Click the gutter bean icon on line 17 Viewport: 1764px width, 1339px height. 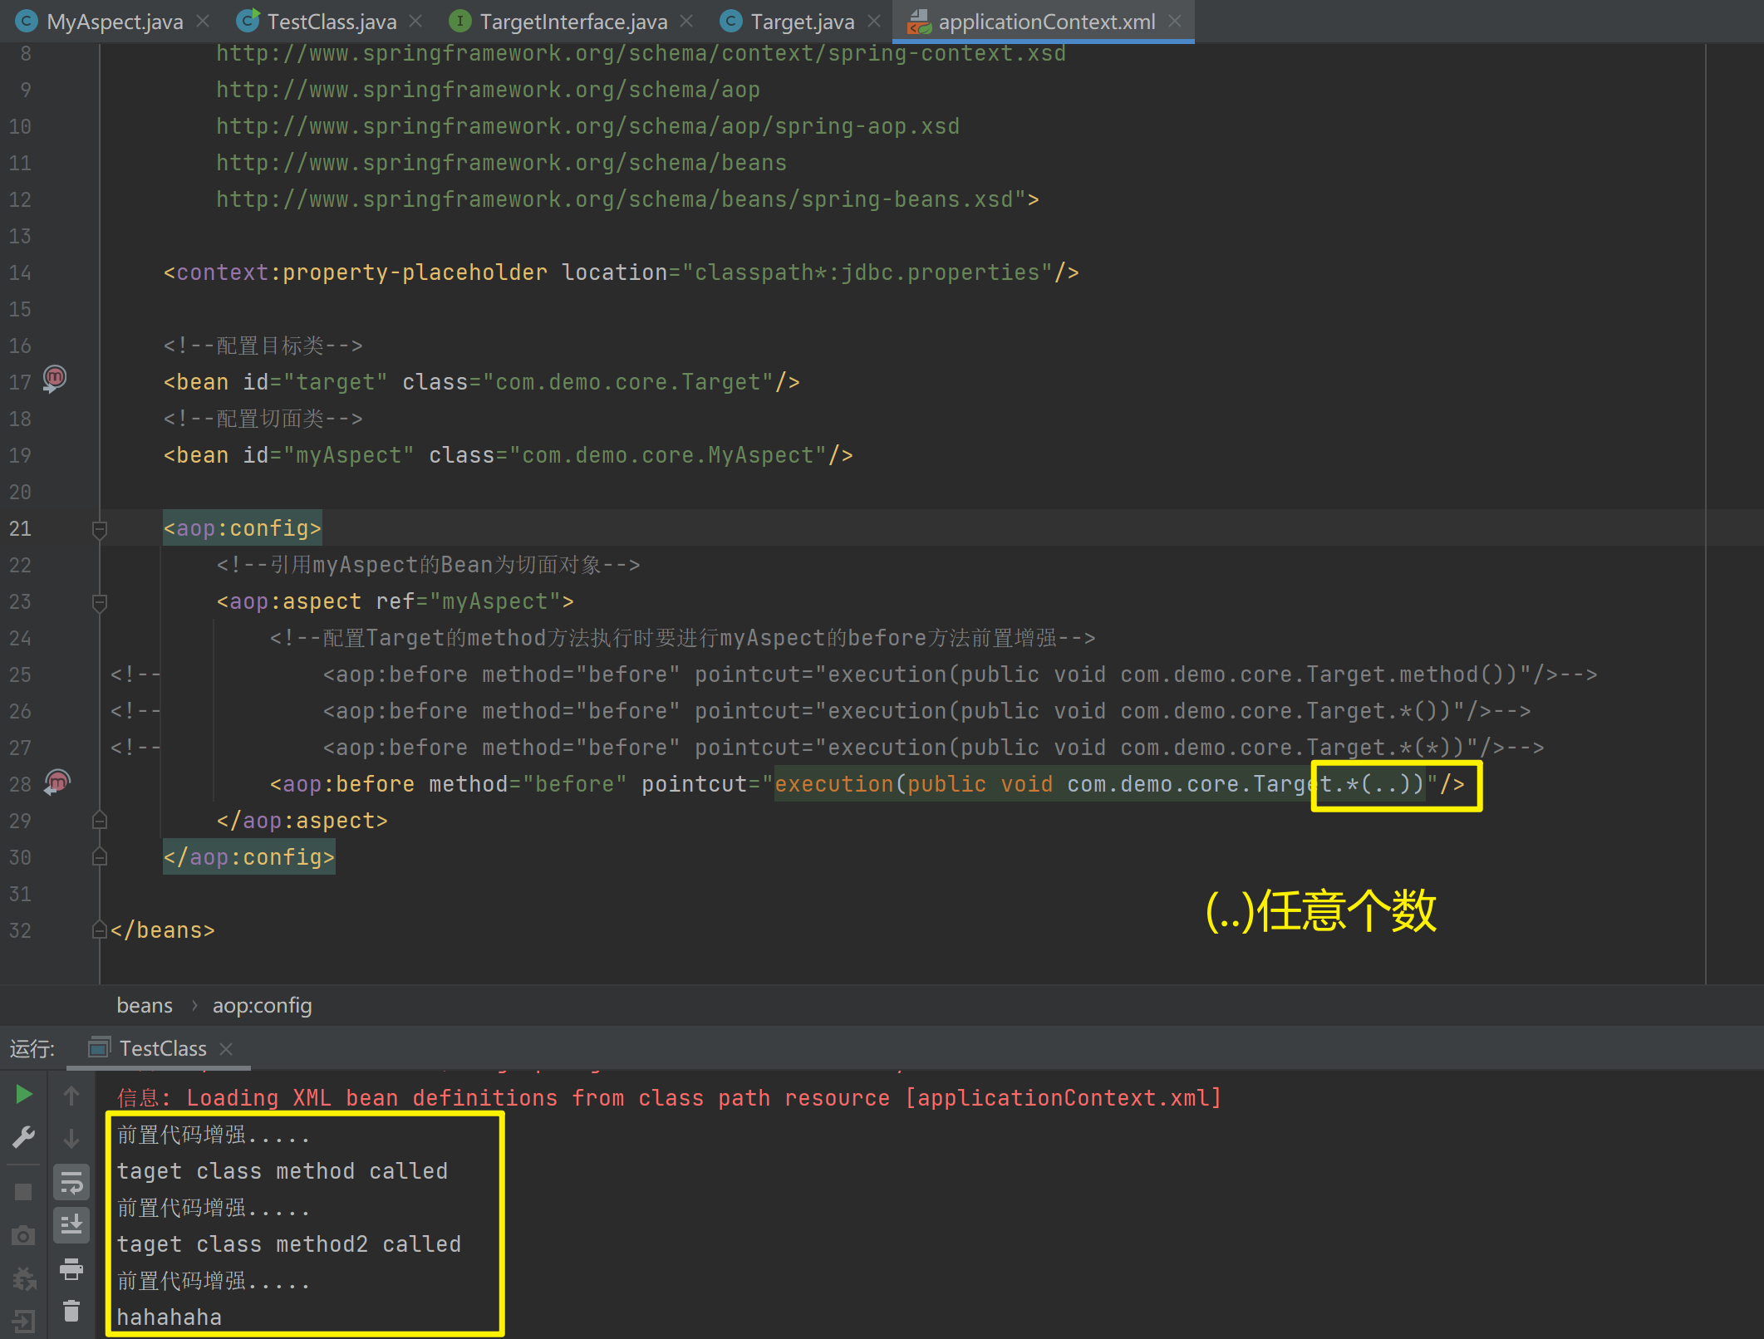pyautogui.click(x=55, y=379)
